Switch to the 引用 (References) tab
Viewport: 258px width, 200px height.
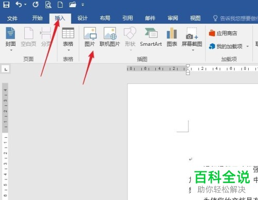click(x=127, y=18)
